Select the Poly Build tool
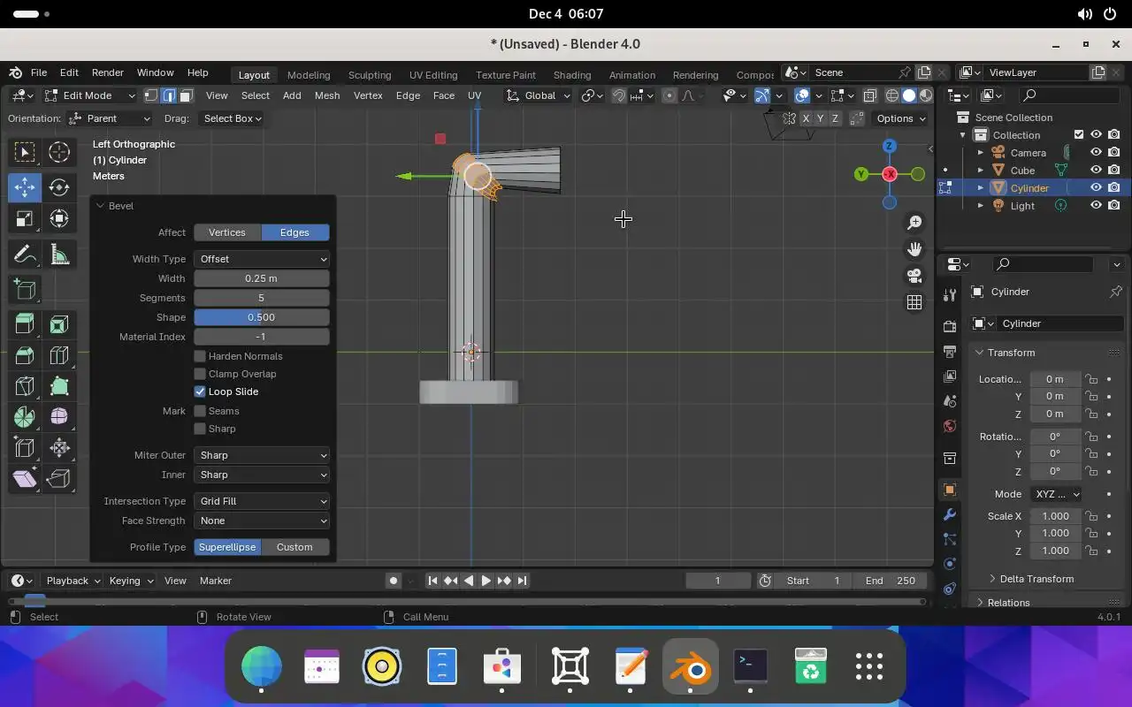 point(59,385)
